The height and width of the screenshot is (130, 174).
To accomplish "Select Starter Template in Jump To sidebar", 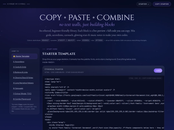I will coord(24,56).
